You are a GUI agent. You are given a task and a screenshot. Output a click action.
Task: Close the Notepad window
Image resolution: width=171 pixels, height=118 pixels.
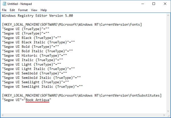tap(165, 4)
